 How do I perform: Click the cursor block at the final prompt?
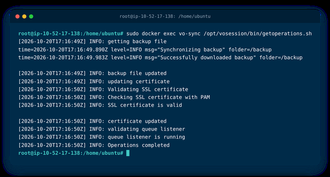click(x=128, y=153)
